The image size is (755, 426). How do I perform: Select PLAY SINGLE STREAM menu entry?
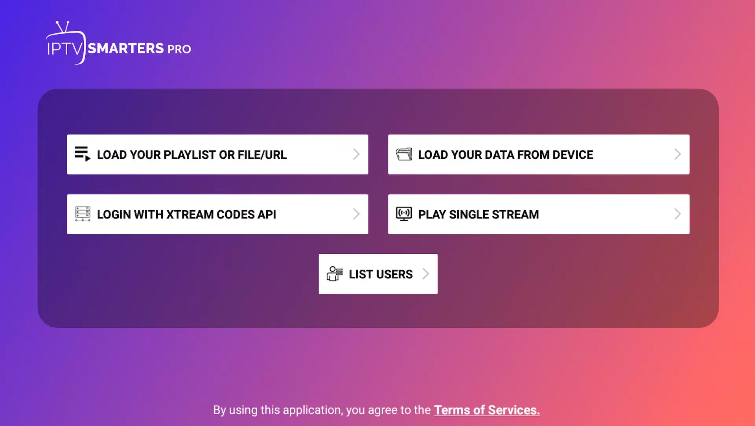click(x=538, y=214)
